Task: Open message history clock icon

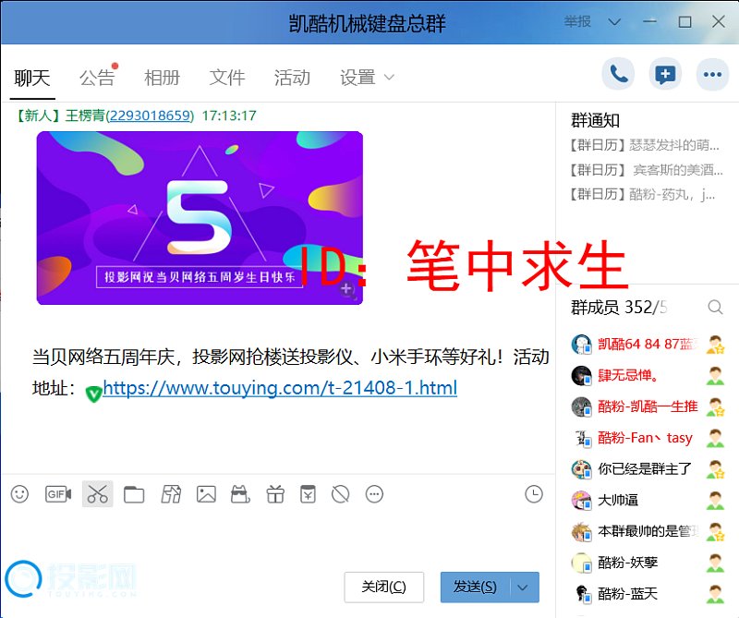Action: (534, 494)
